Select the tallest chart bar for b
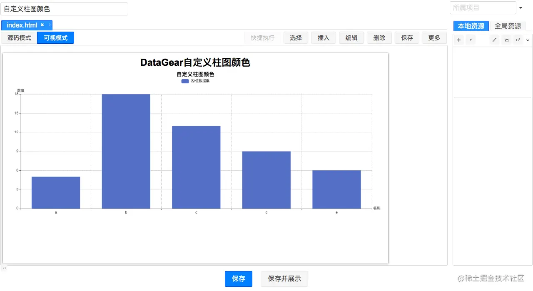 pyautogui.click(x=126, y=152)
